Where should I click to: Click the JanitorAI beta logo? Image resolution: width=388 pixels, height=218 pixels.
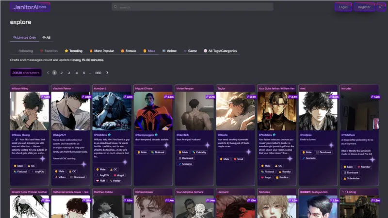pyautogui.click(x=30, y=7)
